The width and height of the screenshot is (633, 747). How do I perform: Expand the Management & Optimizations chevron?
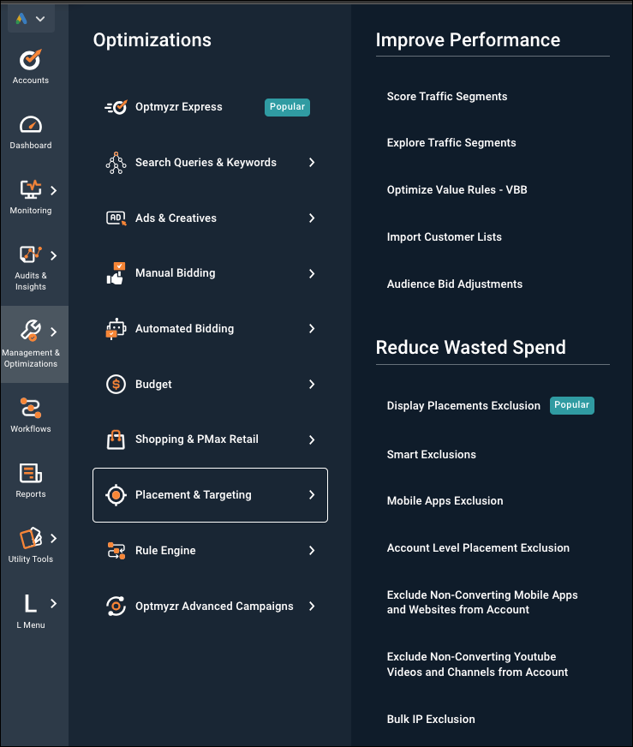(x=54, y=332)
